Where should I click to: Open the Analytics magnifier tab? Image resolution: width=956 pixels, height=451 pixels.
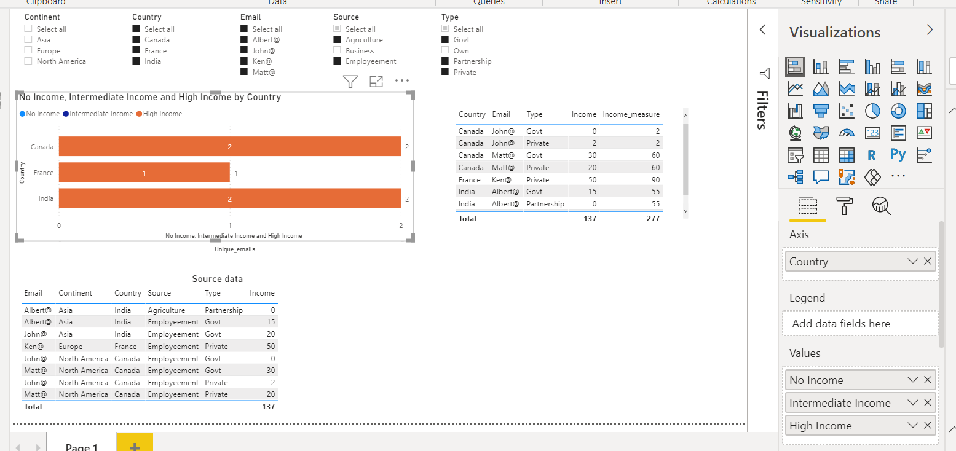point(882,206)
